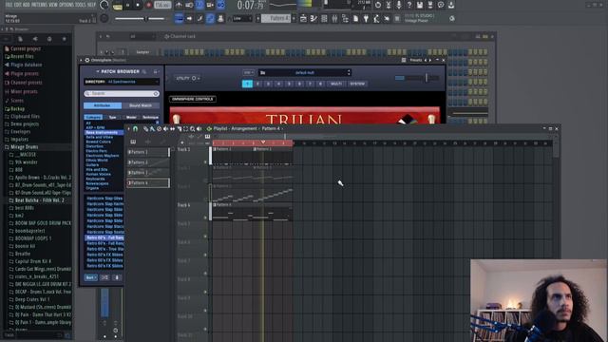The image size is (608, 342).
Task: Select the Type column header
Action: pos(112,117)
